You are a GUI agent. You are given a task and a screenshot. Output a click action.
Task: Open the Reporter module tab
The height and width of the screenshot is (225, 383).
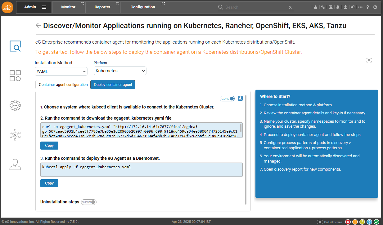tap(102, 7)
